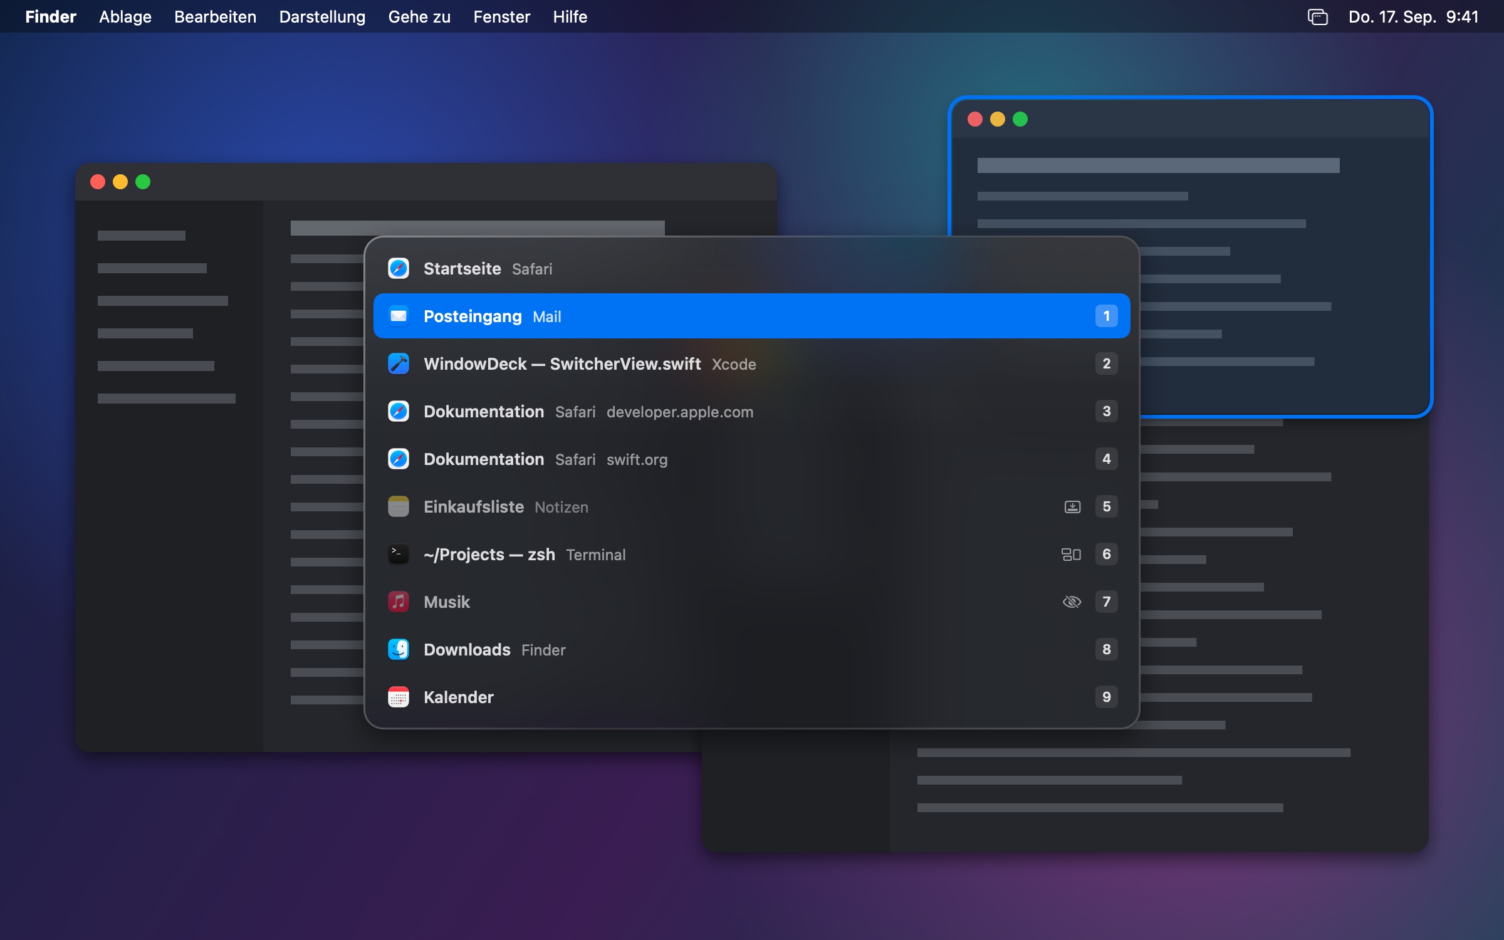Click the Notizen icon beside Einkaufsliste
This screenshot has height=940, width=1504.
click(399, 506)
